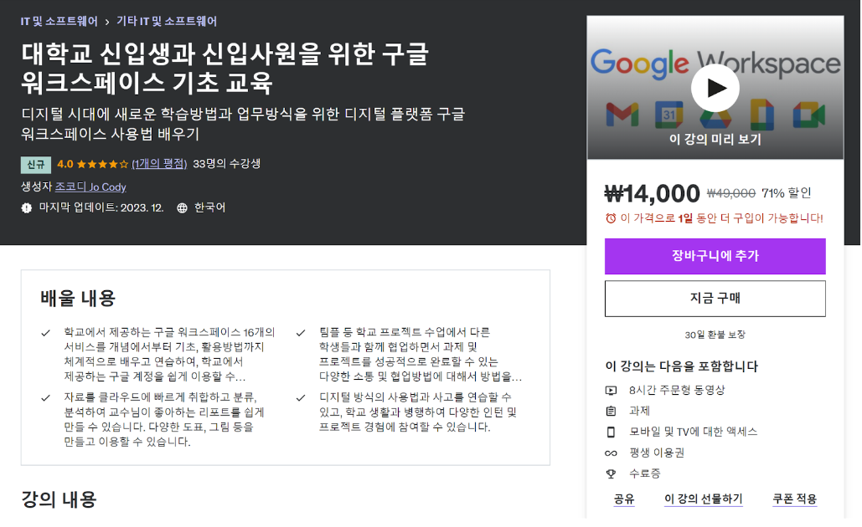Click the 한국어 language text
Image resolution: width=862 pixels, height=527 pixels.
click(209, 208)
